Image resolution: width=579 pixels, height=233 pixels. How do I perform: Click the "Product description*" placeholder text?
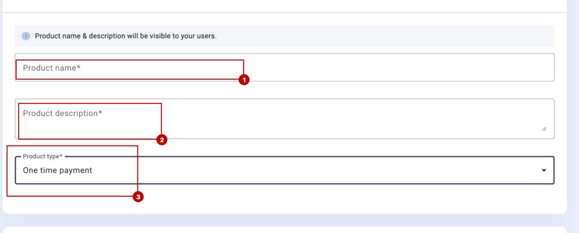[x=62, y=113]
